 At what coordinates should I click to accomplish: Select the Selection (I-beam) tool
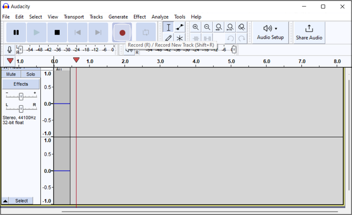(168, 27)
